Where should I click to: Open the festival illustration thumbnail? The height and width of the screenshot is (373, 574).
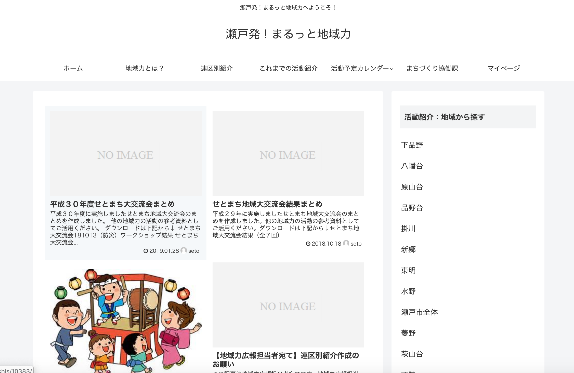(126, 321)
